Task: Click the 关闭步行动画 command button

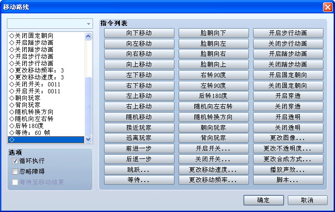Action: (288, 43)
